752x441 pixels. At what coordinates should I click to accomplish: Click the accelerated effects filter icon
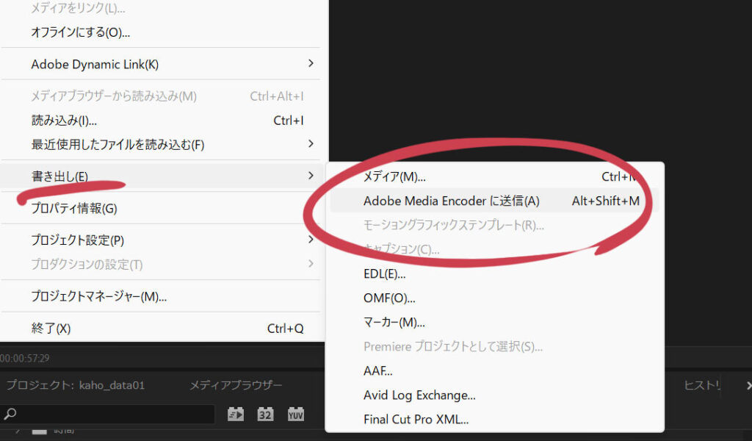pos(235,415)
